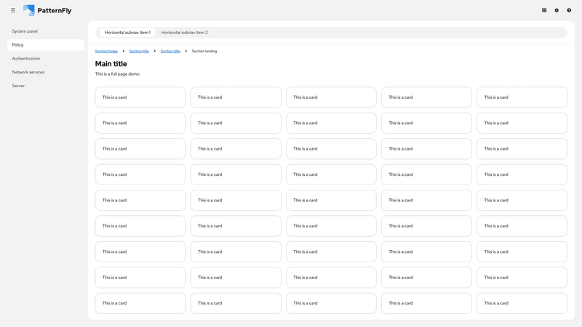Select the bottom-left card
This screenshot has width=582, height=327.
click(140, 303)
